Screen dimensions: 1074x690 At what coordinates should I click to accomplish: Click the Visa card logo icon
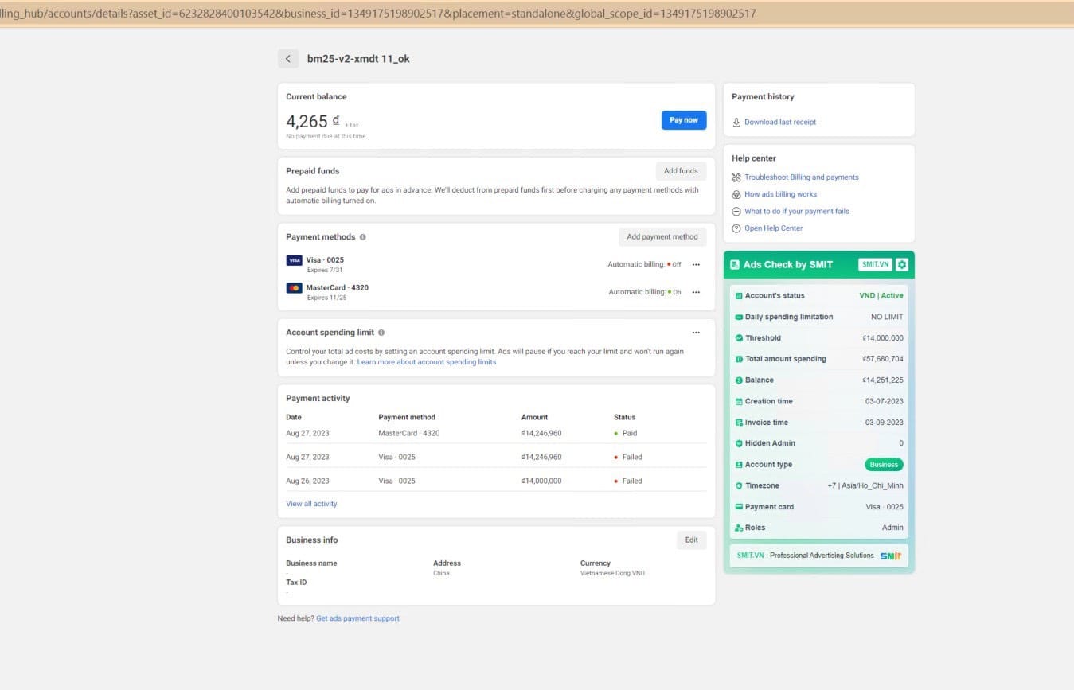(294, 260)
